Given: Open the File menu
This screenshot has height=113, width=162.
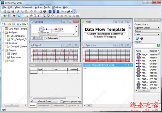Looking at the screenshot, I should [4, 7].
